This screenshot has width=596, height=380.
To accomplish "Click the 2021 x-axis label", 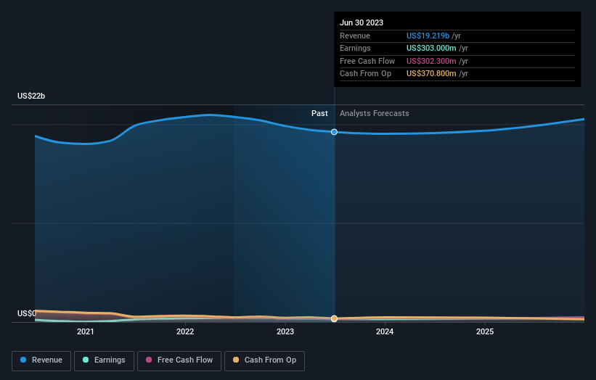I will click(85, 332).
